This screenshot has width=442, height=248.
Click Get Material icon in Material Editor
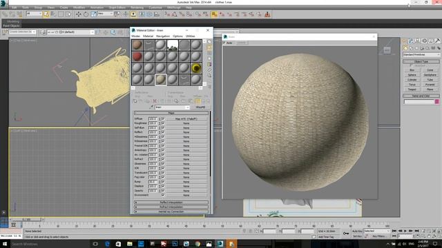coord(135,101)
